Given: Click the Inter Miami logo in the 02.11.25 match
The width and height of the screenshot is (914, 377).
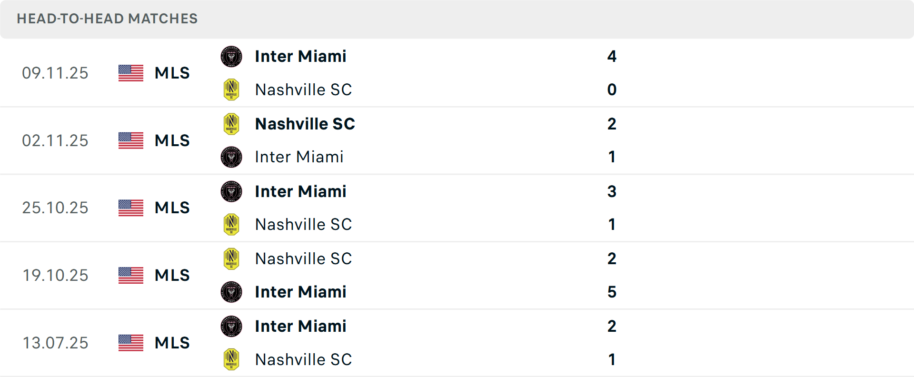Looking at the screenshot, I should point(231,157).
